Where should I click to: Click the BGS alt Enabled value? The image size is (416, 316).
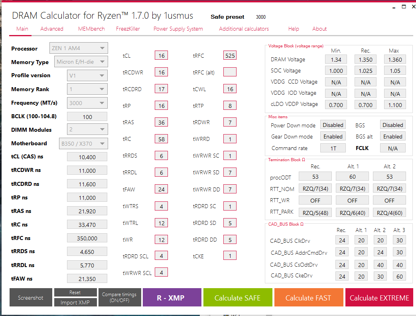click(392, 137)
